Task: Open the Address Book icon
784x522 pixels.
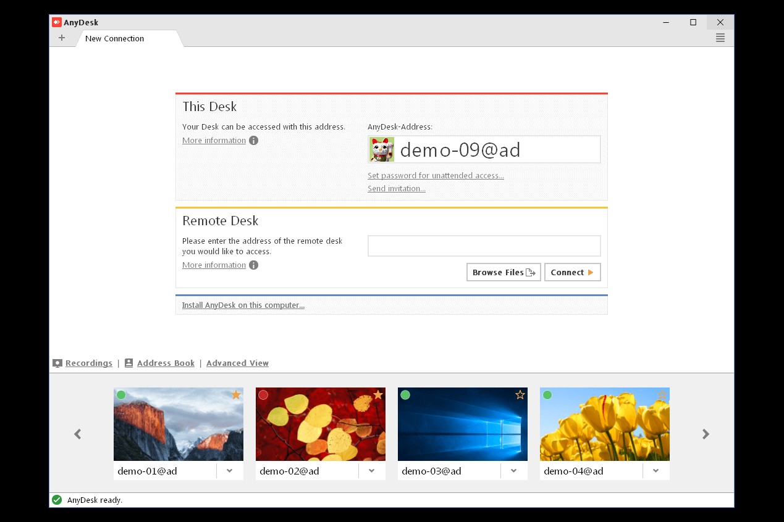Action: (x=129, y=363)
